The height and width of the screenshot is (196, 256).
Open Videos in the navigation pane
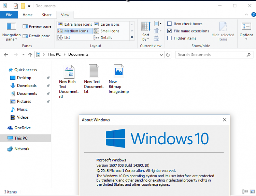click(19, 117)
